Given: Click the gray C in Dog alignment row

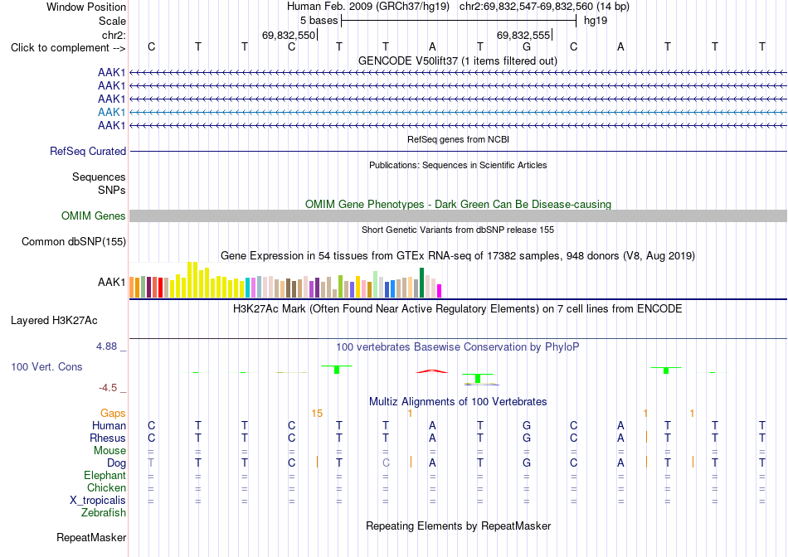Looking at the screenshot, I should pos(386,463).
